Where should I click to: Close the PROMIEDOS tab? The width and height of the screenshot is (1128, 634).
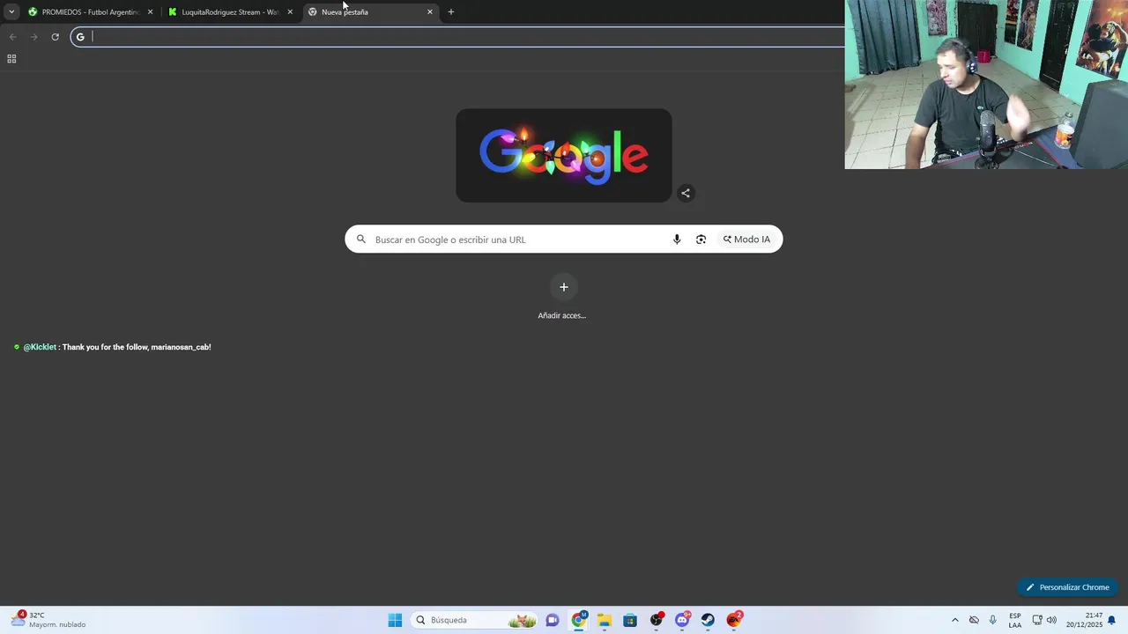tap(150, 11)
